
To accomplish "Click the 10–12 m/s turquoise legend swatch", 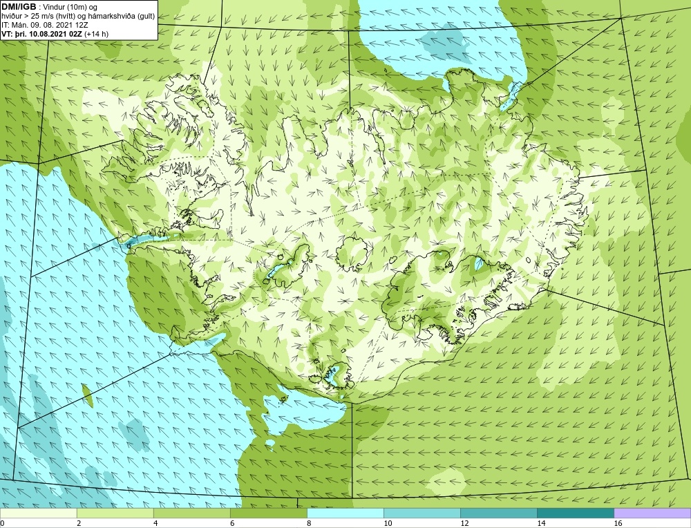I will click(x=422, y=513).
